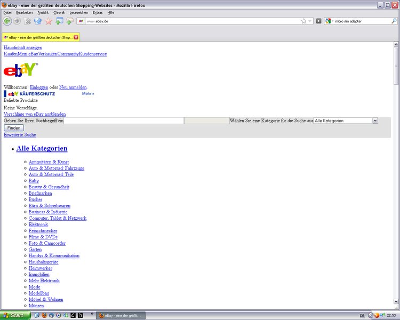Open the Bücher category
This screenshot has width=400, height=320.
pyautogui.click(x=35, y=199)
